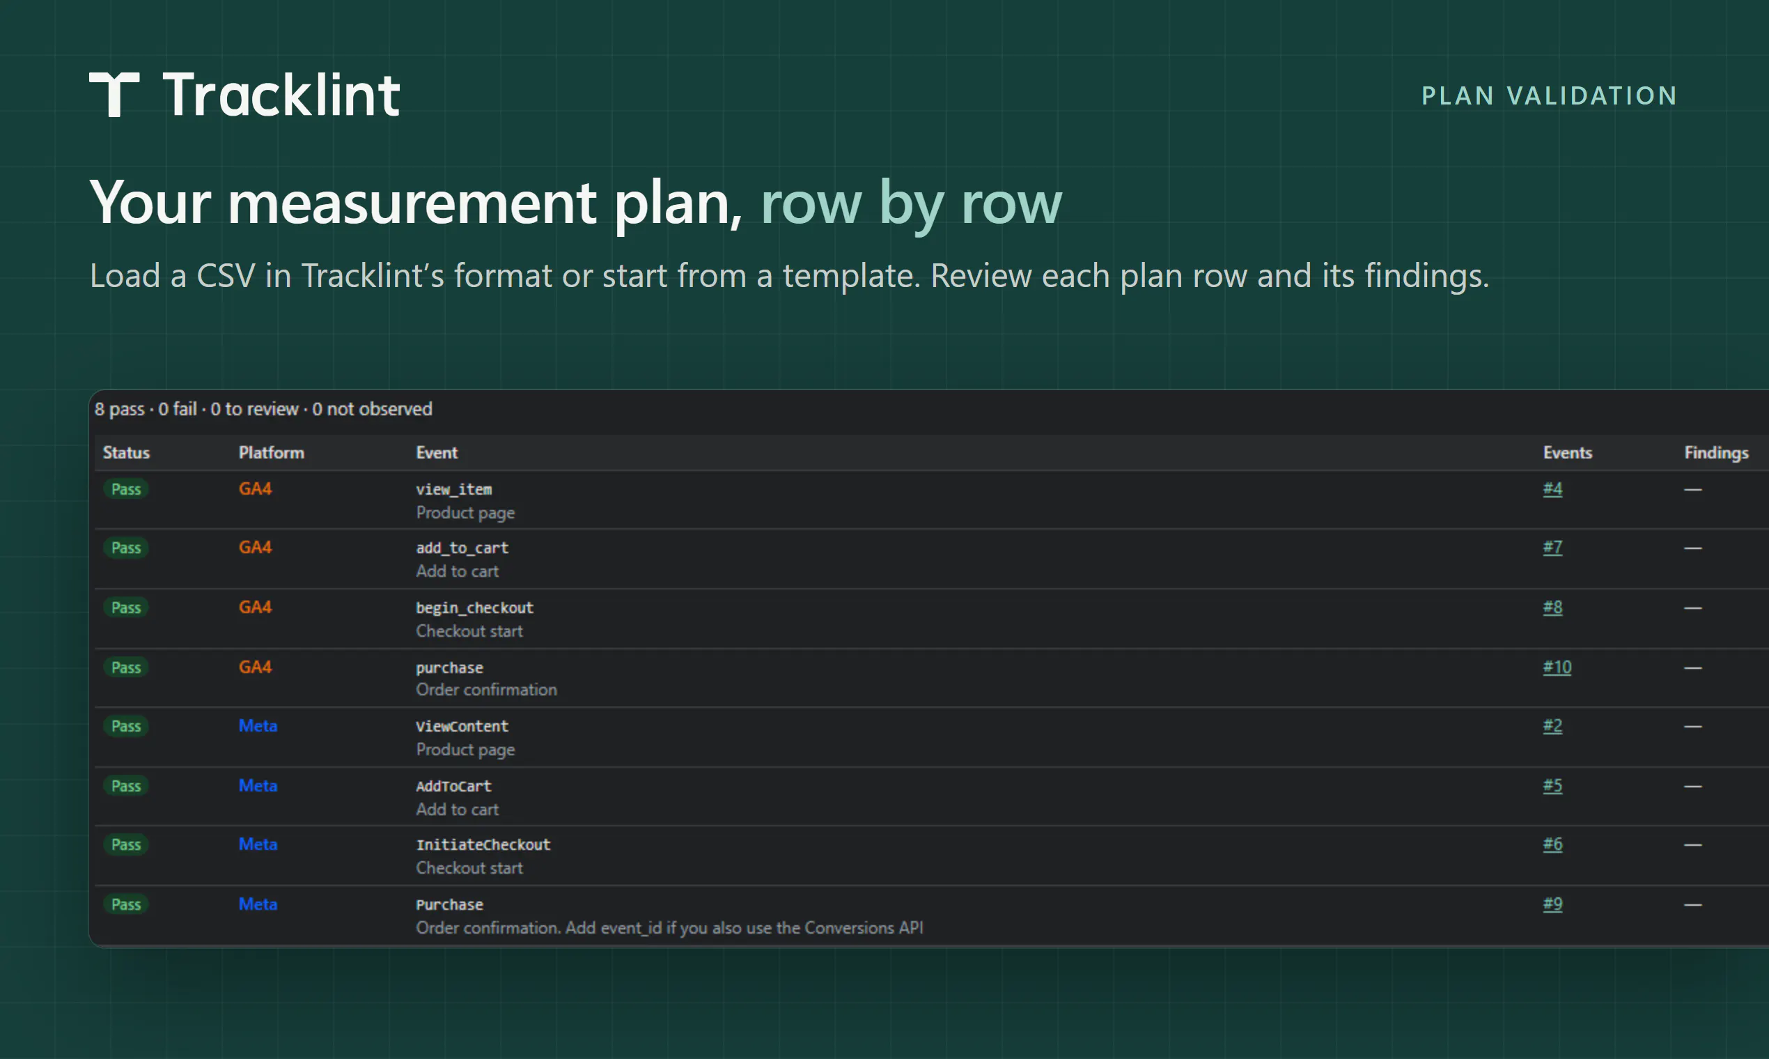
Task: Click the 'Order confirmation' description under purchase
Action: pos(486,690)
